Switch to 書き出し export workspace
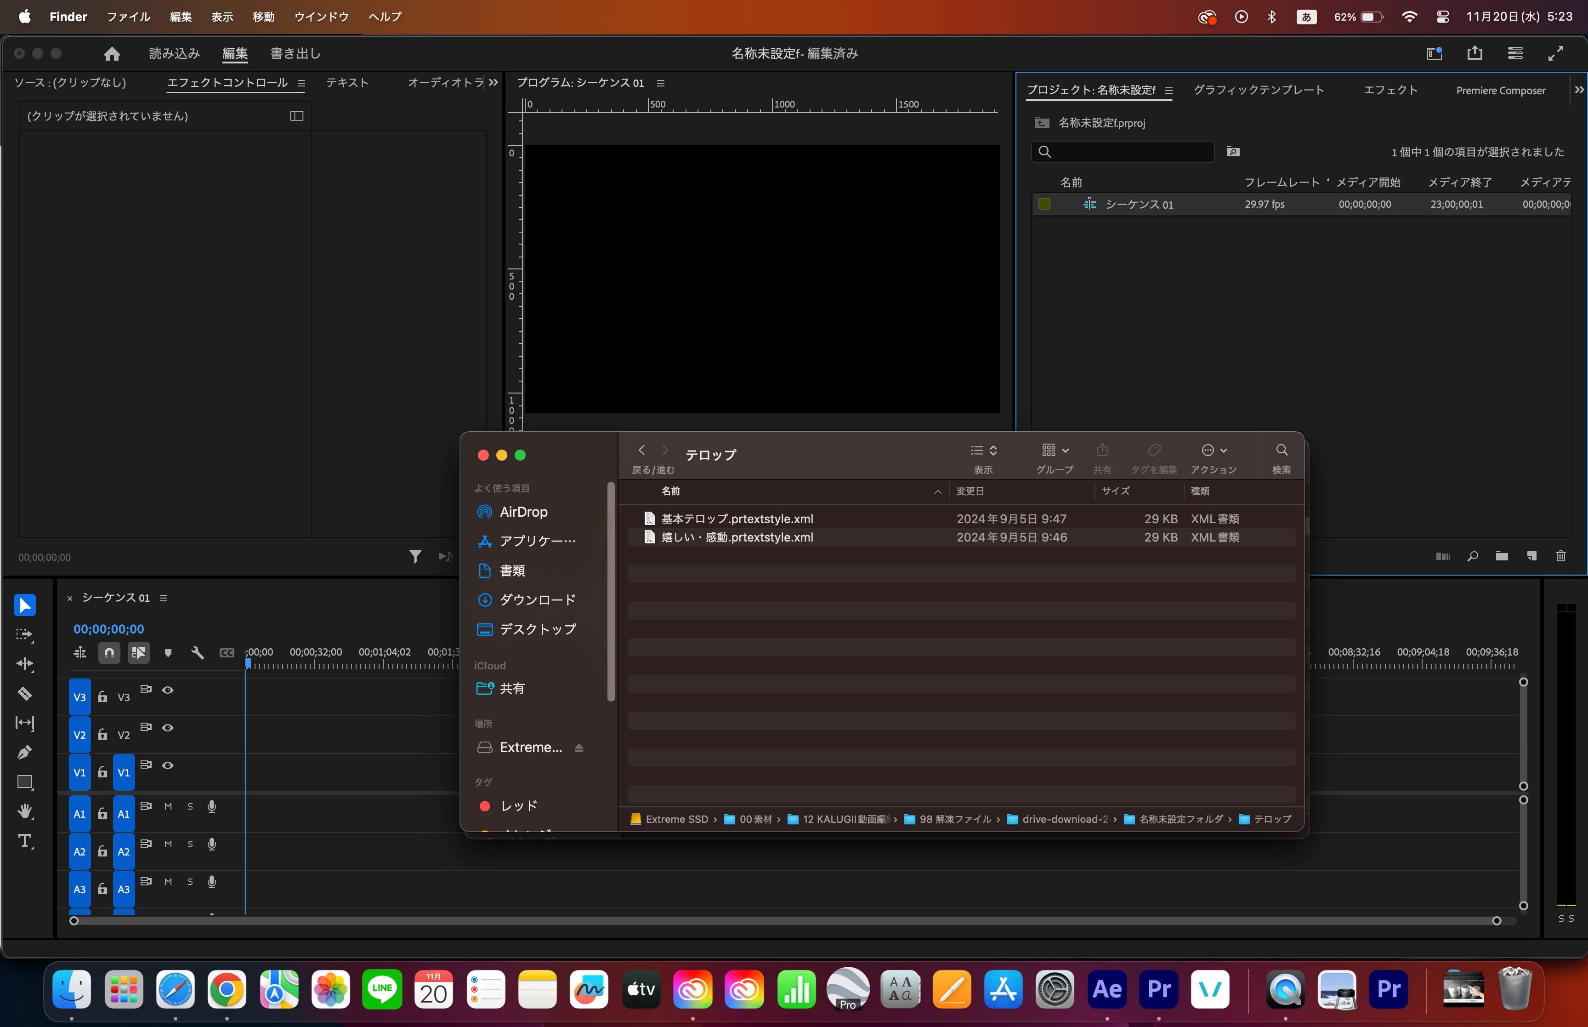Image resolution: width=1588 pixels, height=1027 pixels. point(295,53)
